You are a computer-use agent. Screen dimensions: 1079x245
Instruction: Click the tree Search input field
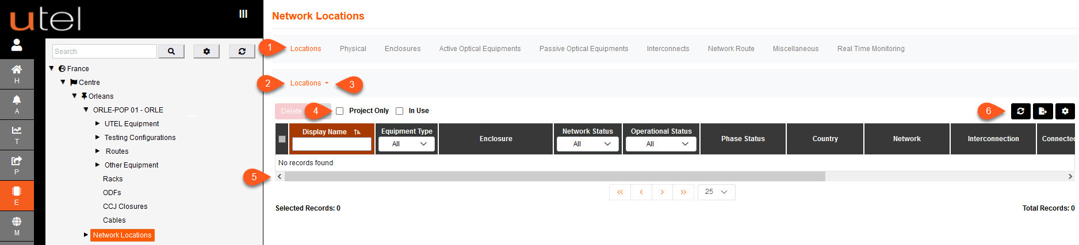click(x=105, y=51)
